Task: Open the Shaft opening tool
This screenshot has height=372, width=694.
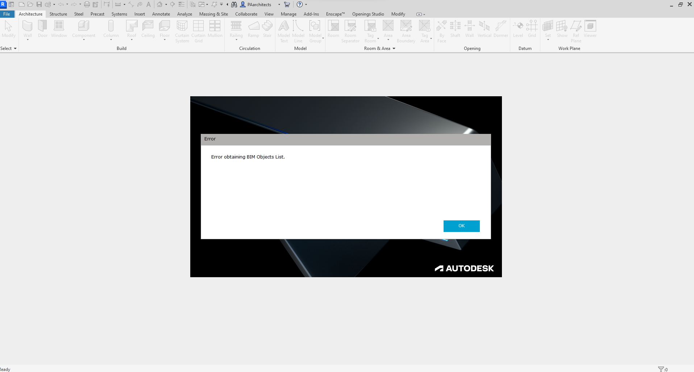Action: [455, 29]
